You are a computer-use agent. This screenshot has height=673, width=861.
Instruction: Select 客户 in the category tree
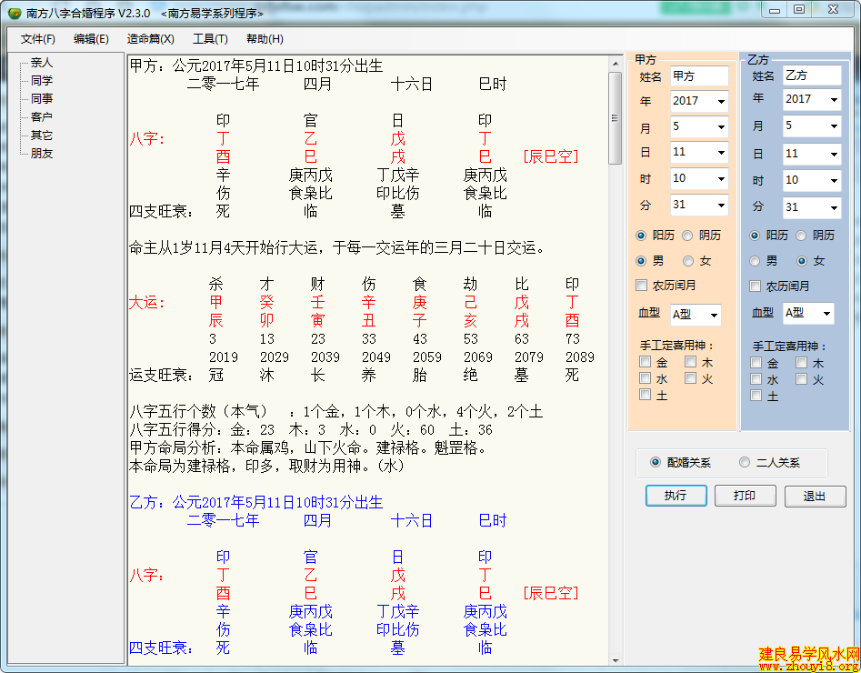tap(42, 117)
